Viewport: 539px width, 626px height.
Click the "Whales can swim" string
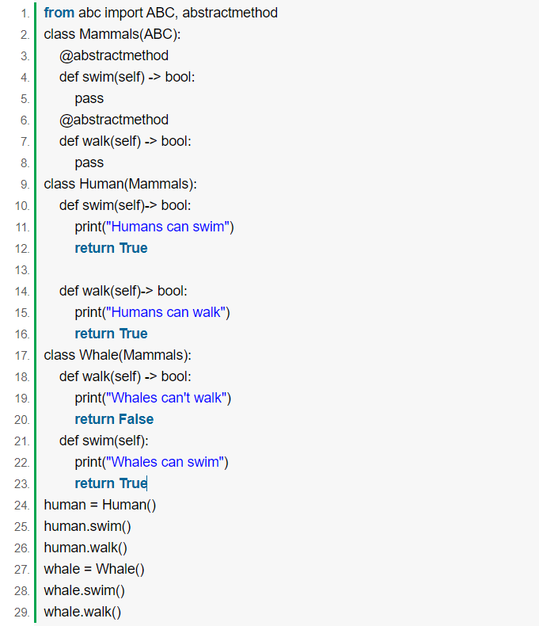click(x=165, y=462)
